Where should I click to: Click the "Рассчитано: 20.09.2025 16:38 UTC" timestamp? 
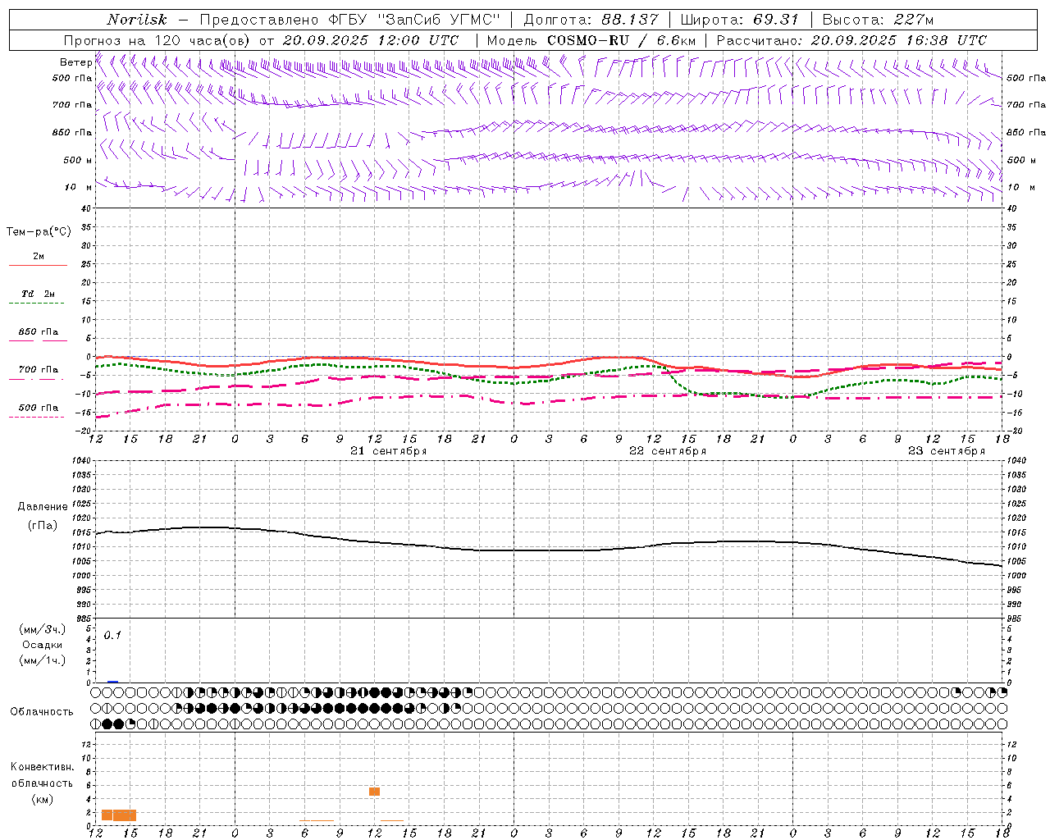(851, 40)
